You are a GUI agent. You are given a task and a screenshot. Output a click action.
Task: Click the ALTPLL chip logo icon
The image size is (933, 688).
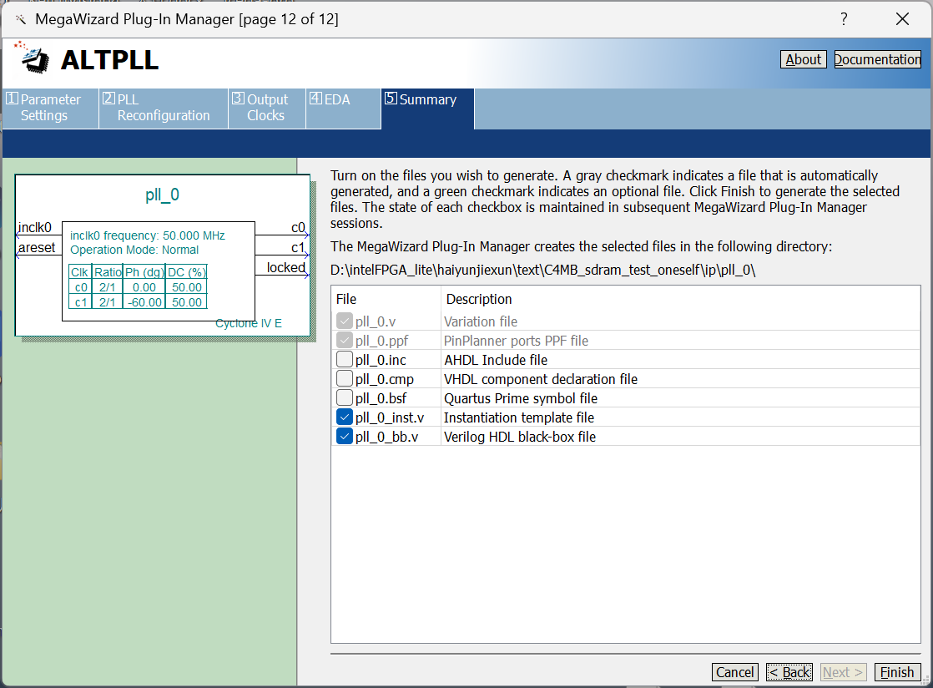33,58
